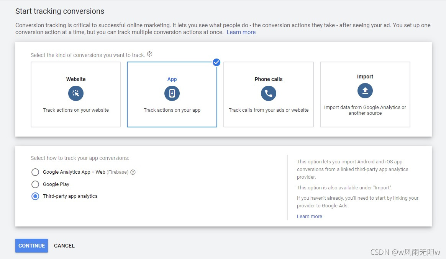This screenshot has height=259, width=446.
Task: Click the 'Google Play' option label
Action: (56, 184)
